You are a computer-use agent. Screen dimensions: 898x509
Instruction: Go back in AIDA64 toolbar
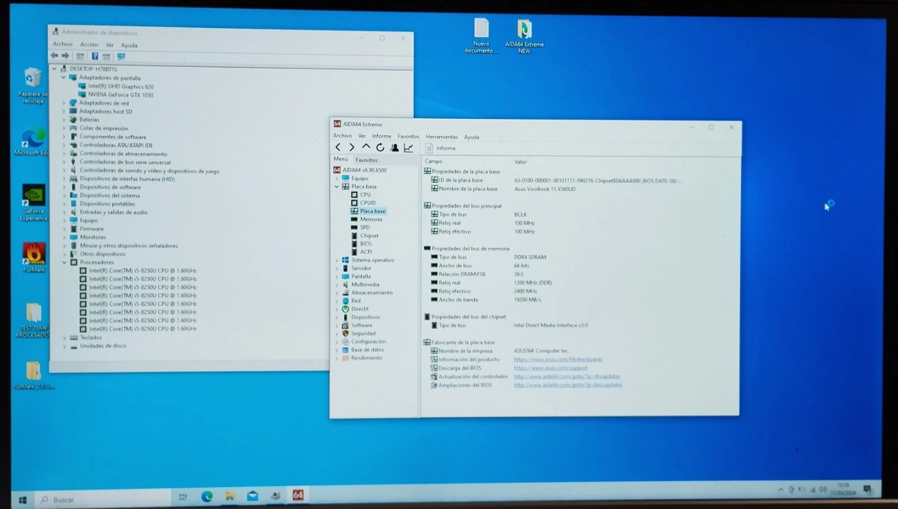click(338, 147)
